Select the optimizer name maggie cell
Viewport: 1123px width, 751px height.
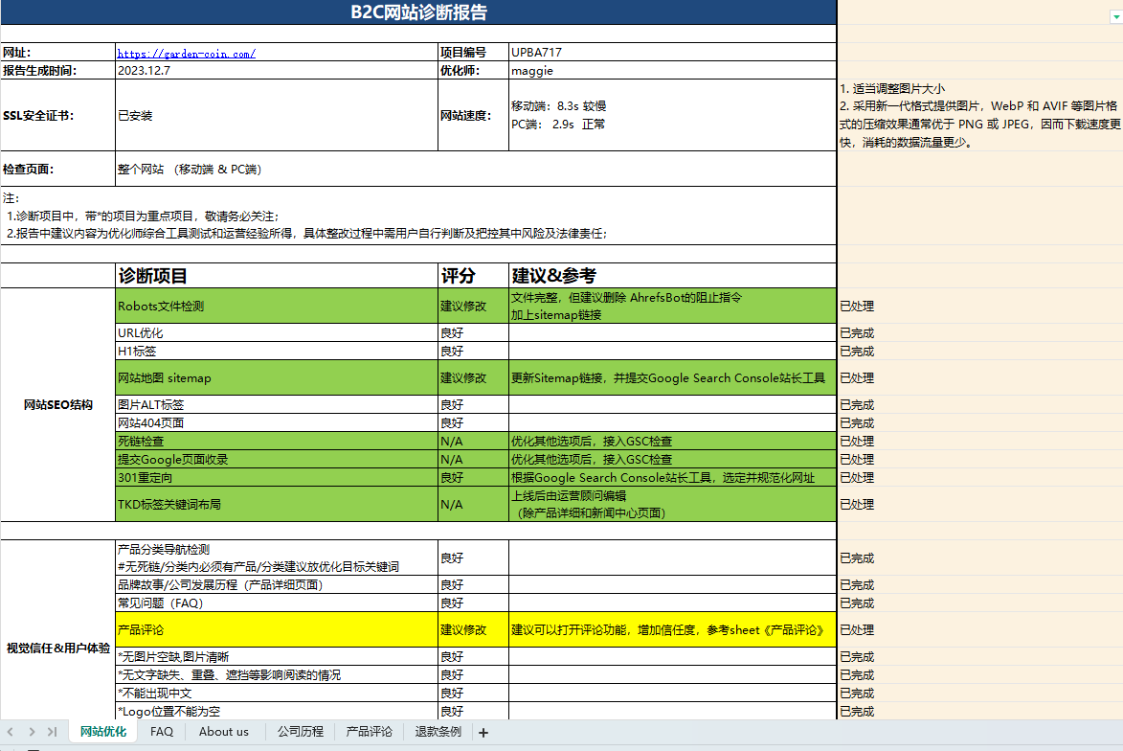(x=672, y=70)
